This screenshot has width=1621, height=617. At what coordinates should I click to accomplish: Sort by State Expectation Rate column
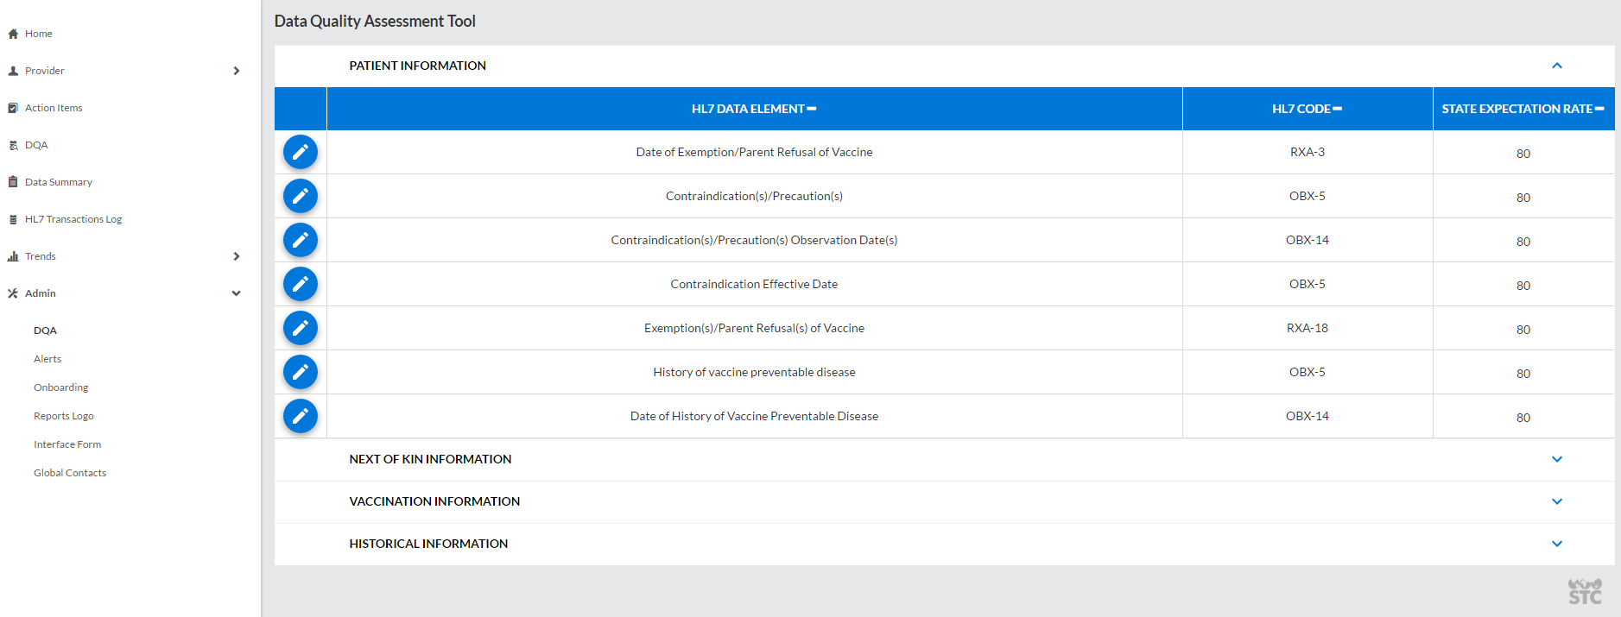tap(1523, 109)
